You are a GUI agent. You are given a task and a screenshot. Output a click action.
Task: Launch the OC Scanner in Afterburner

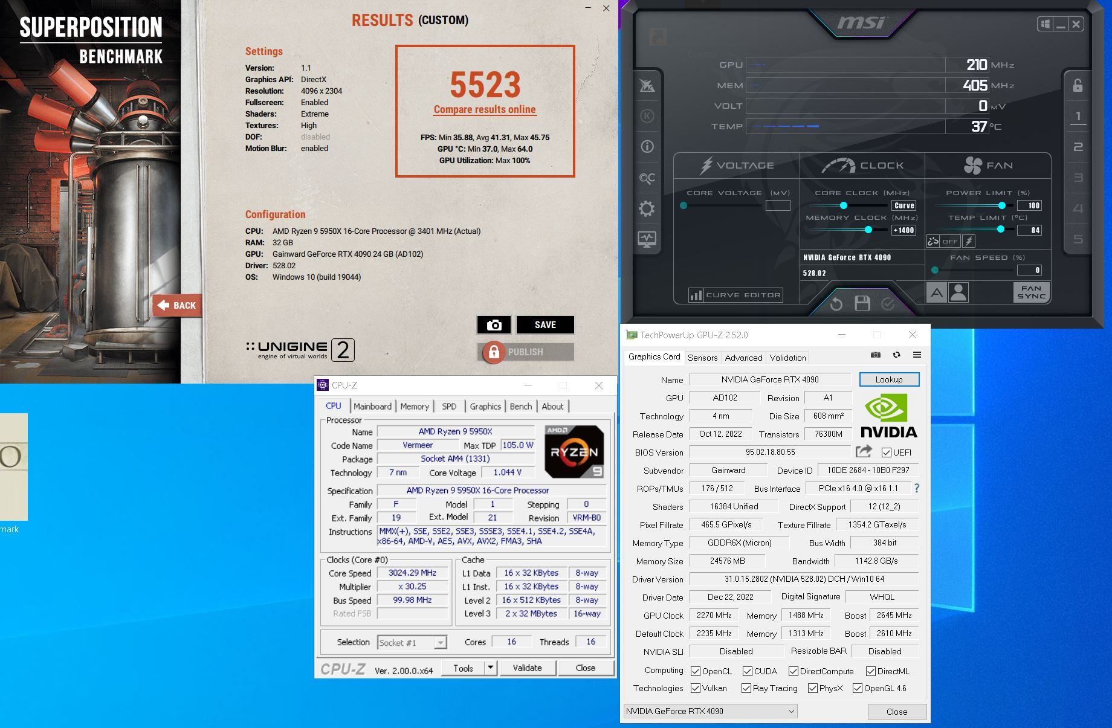pos(647,178)
